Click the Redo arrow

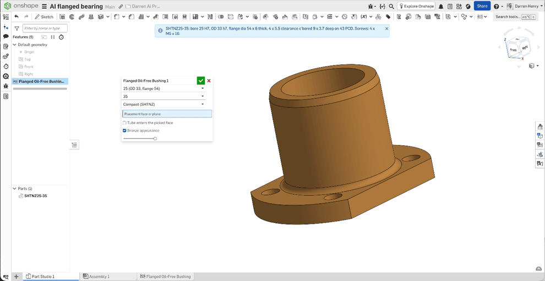(26, 16)
